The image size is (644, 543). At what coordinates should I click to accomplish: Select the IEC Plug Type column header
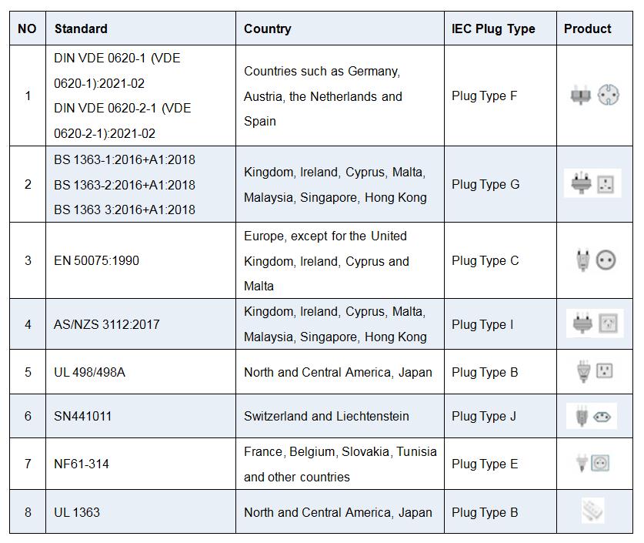click(x=493, y=28)
